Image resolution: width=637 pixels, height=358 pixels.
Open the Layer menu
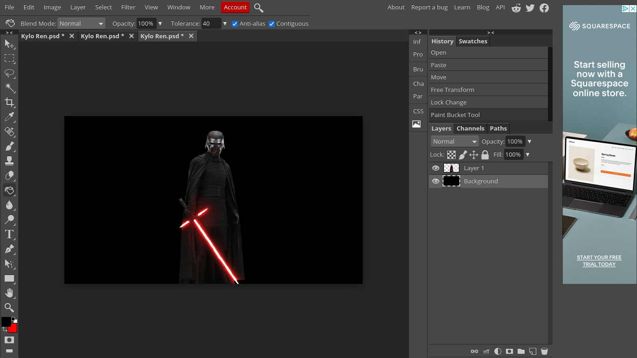[x=78, y=7]
